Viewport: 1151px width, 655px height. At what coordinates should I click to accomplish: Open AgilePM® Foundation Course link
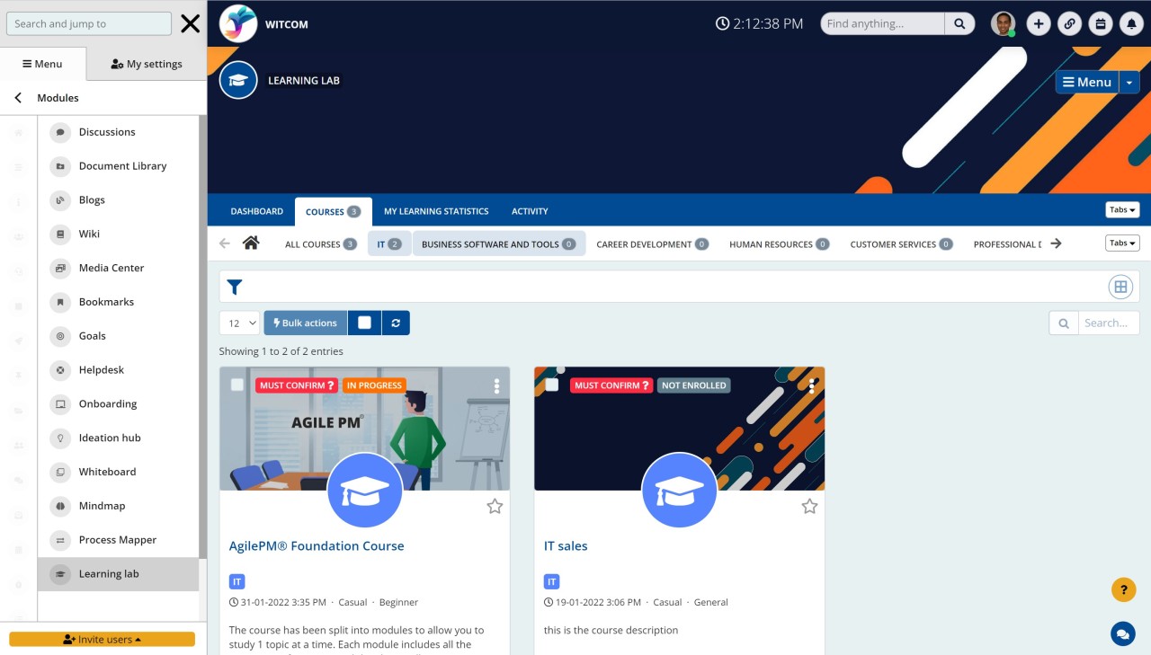tap(317, 545)
